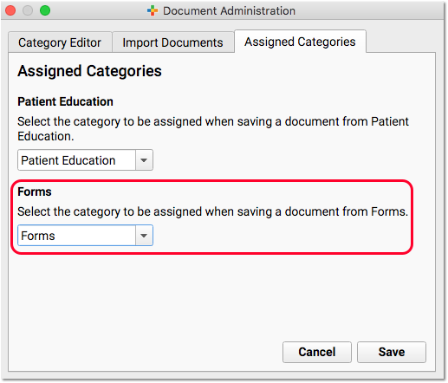Click the bold Forms section label
Image resolution: width=448 pixels, height=383 pixels.
pos(35,191)
